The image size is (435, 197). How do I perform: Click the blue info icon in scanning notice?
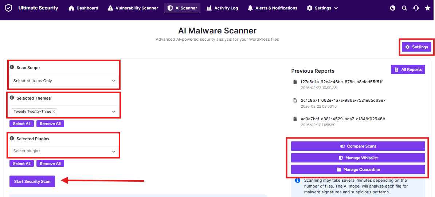(298, 180)
